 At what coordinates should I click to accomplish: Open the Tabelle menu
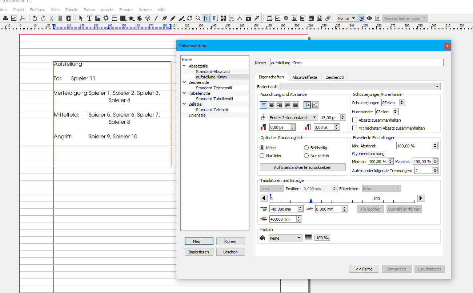72,10
